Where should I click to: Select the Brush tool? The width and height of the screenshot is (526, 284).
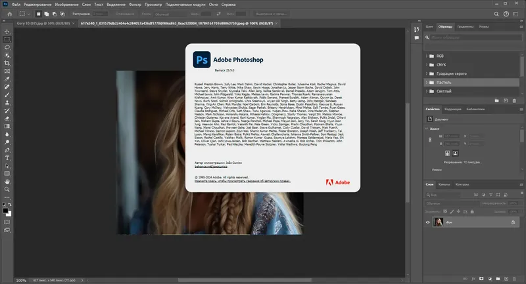point(7,94)
